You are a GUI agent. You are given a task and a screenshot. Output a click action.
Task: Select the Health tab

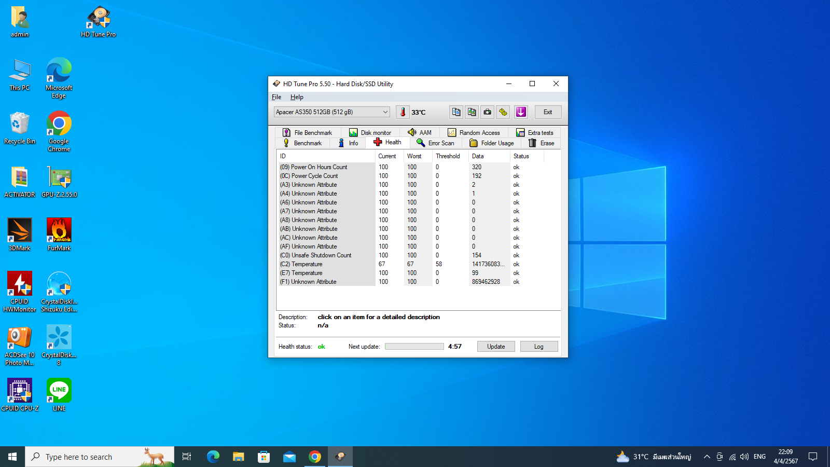pos(388,142)
